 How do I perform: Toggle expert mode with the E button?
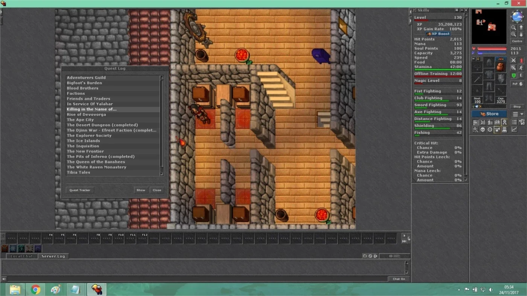(521, 75)
